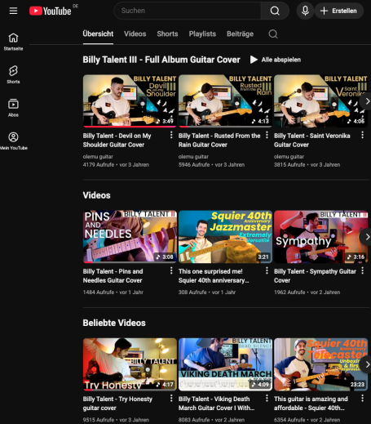371x424 pixels.
Task: Open the hamburger guide menu
Action: point(13,11)
